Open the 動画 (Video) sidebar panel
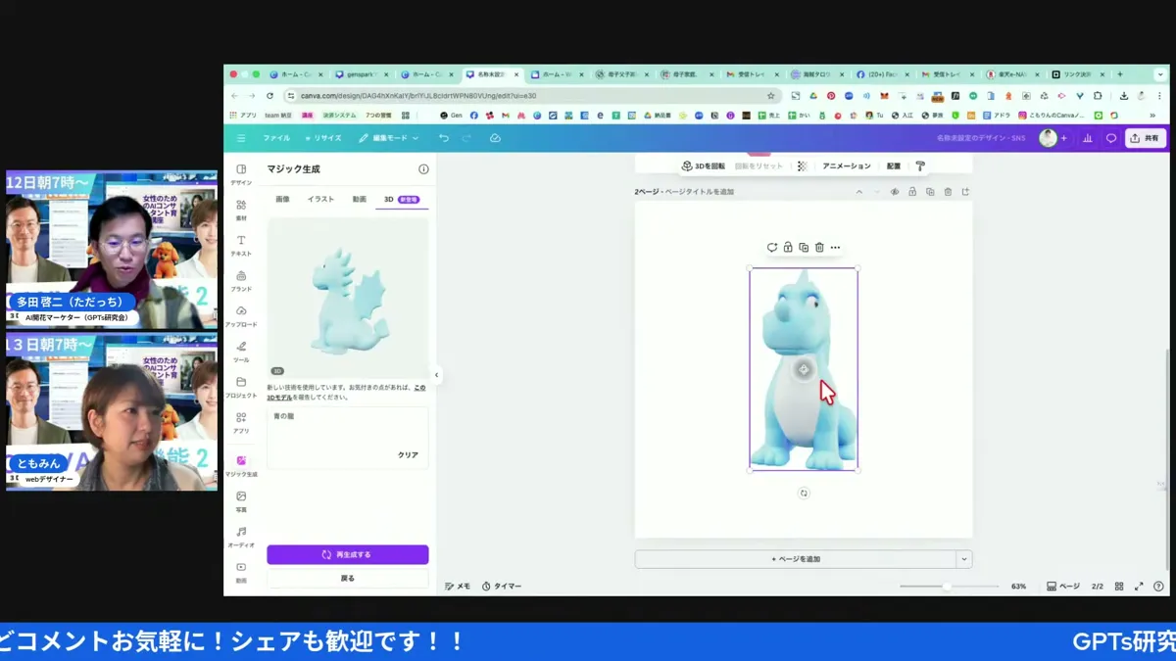This screenshot has height=661, width=1176. click(x=241, y=572)
